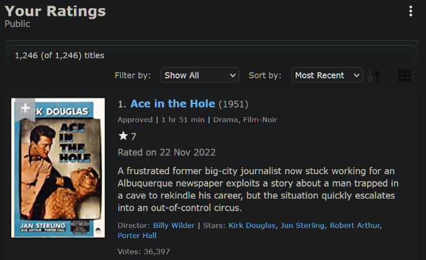Open director Billy Wilder's page
Viewport: 426px width, 260px height.
click(x=172, y=226)
